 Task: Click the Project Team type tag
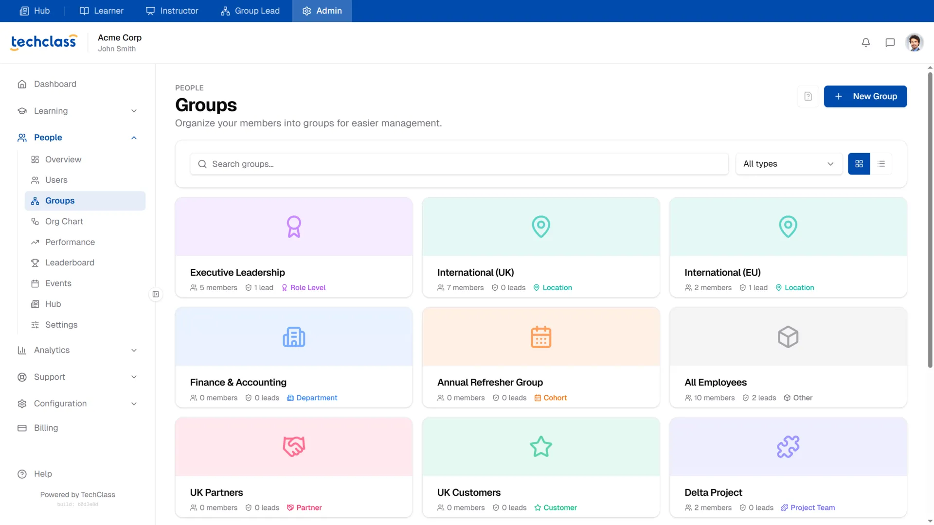[x=808, y=508]
